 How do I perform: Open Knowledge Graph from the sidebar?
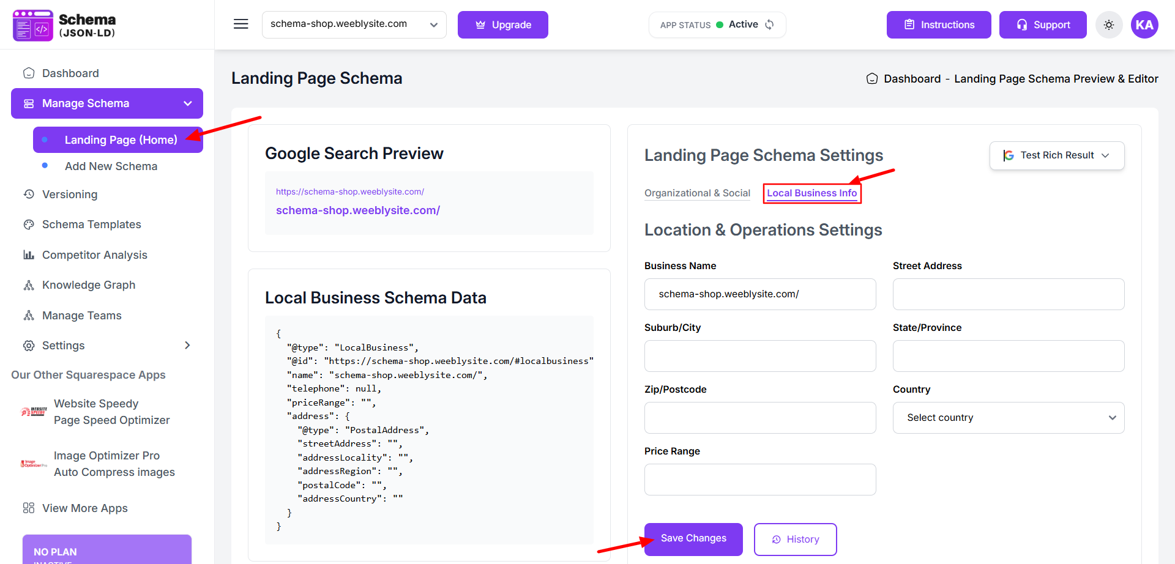pos(88,285)
